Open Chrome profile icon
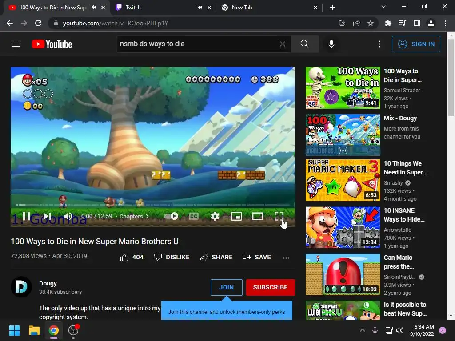Image resolution: width=455 pixels, height=341 pixels. (x=431, y=23)
